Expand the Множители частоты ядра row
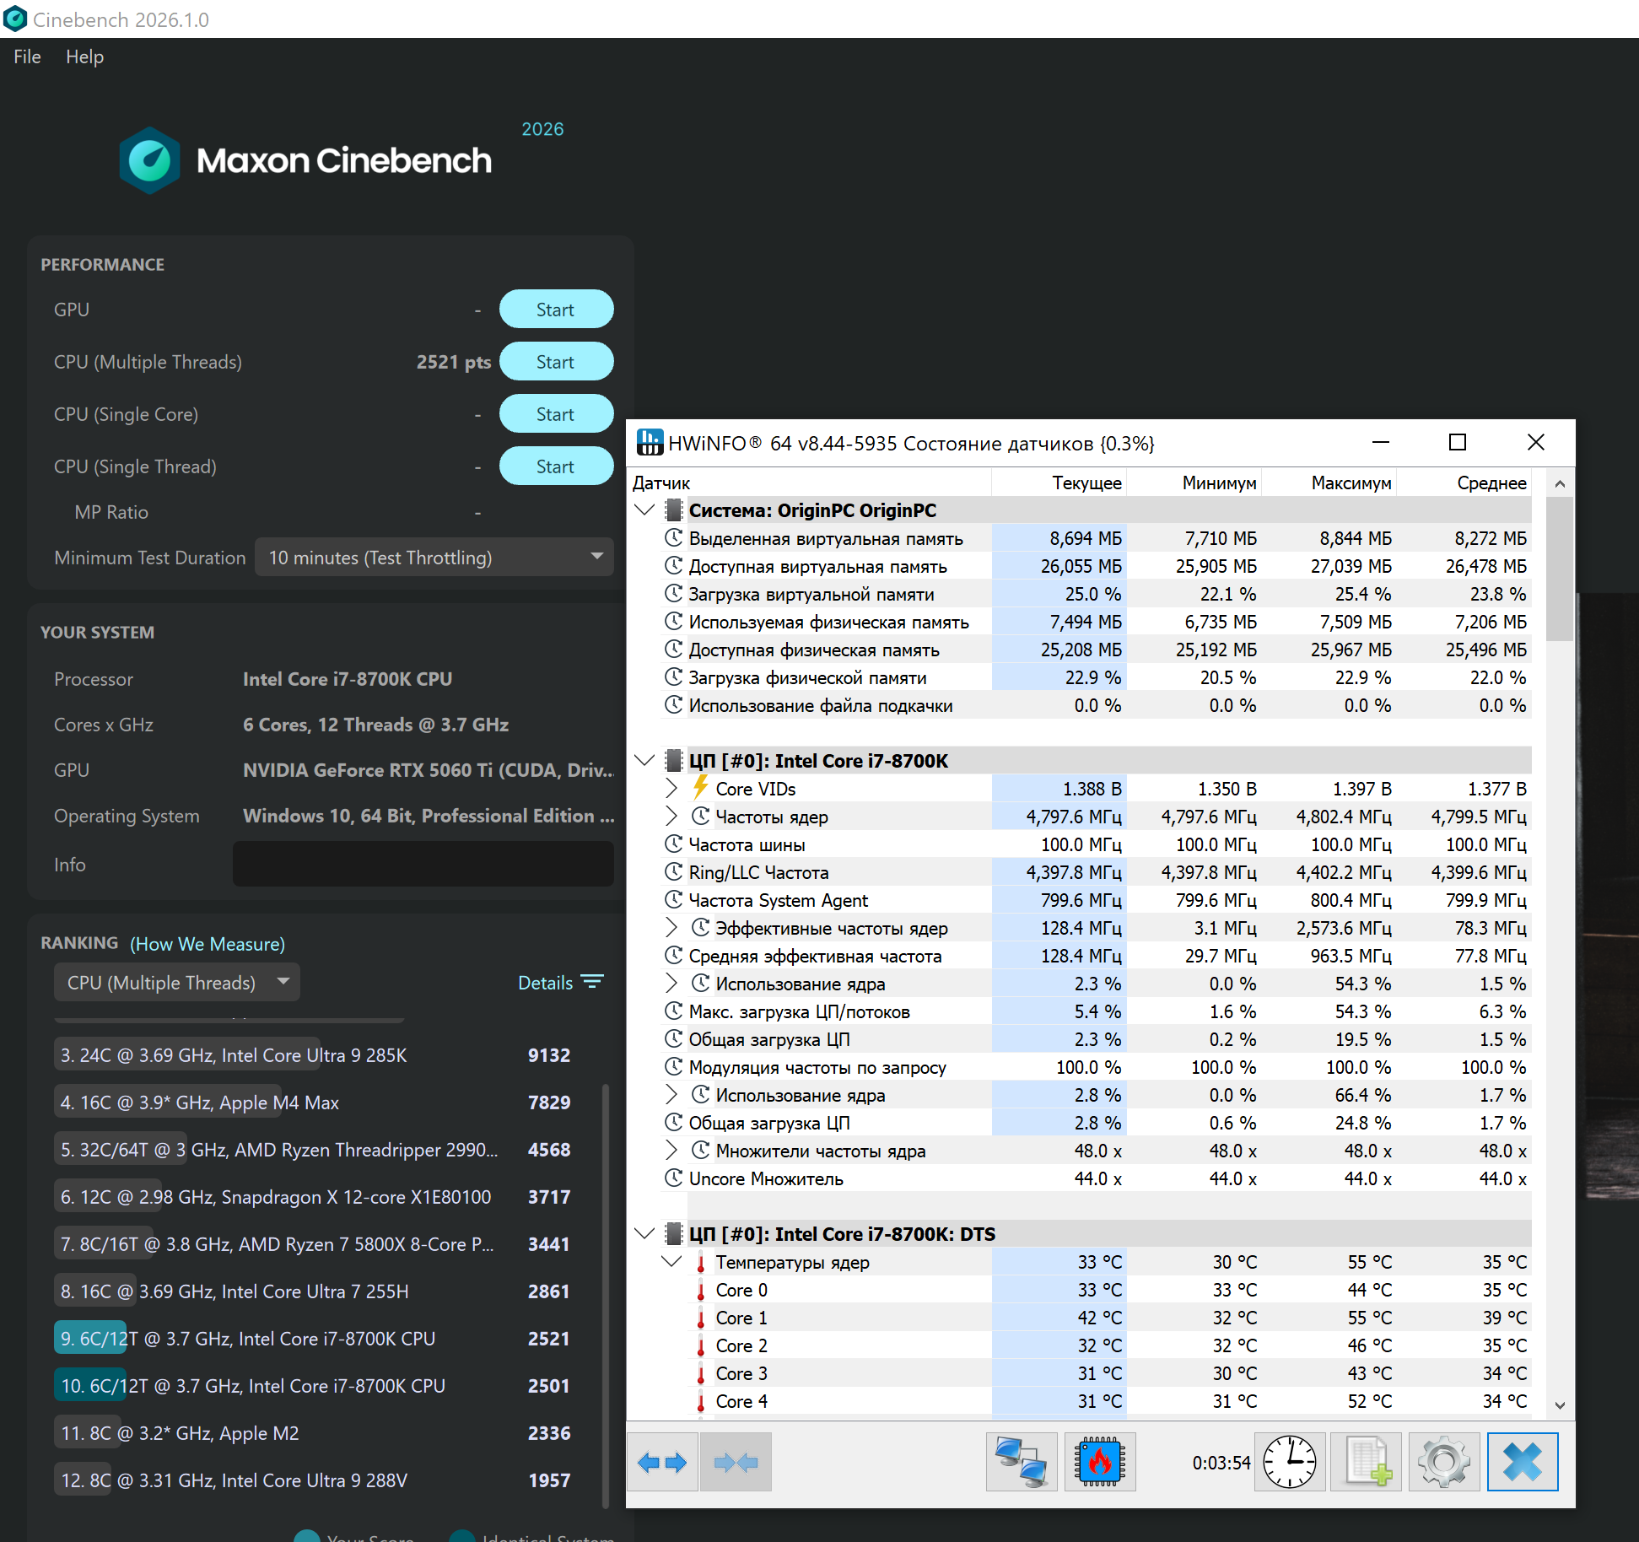The height and width of the screenshot is (1542, 1639). click(671, 1150)
